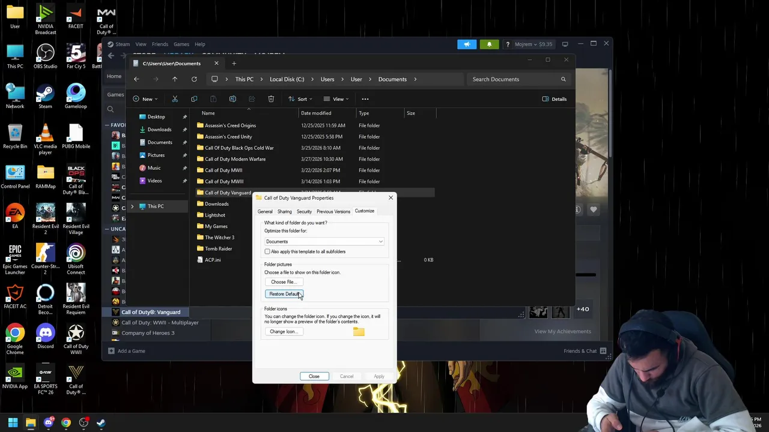Click View My Achievements link
Image resolution: width=769 pixels, height=432 pixels.
563,331
